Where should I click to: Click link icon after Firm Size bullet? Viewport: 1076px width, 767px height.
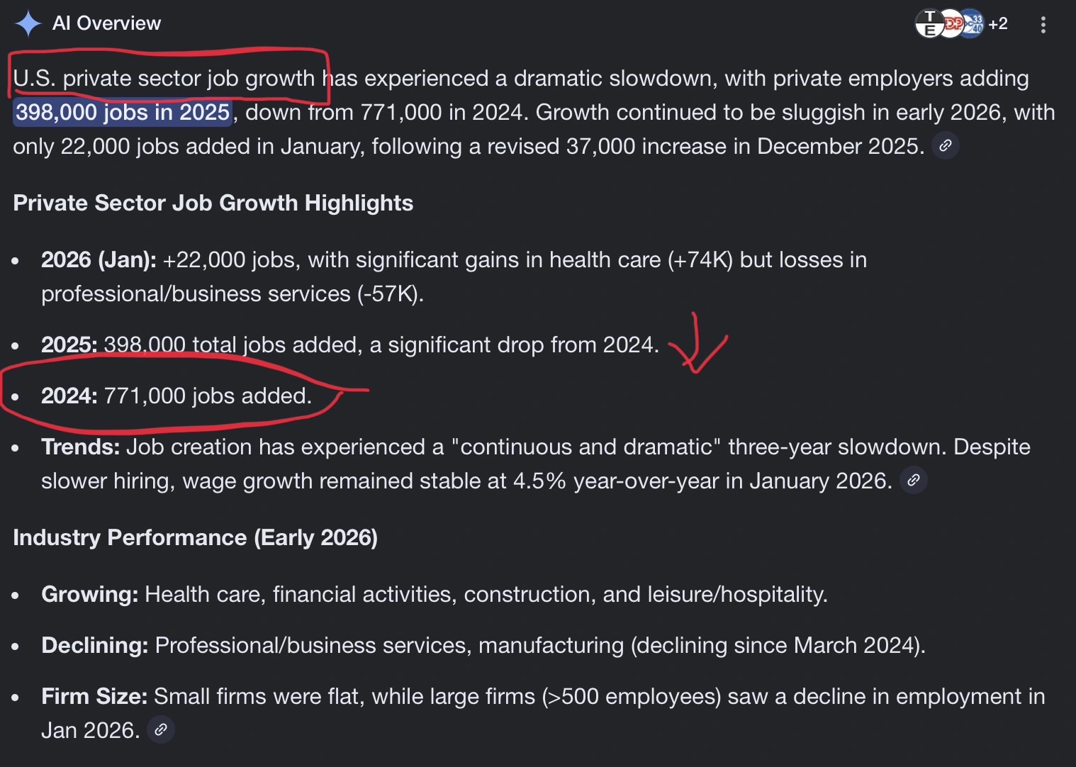tap(161, 729)
